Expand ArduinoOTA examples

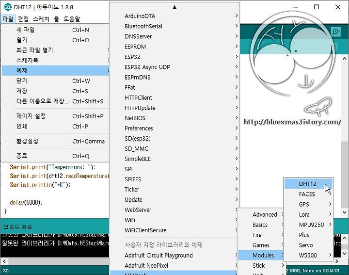click(174, 16)
